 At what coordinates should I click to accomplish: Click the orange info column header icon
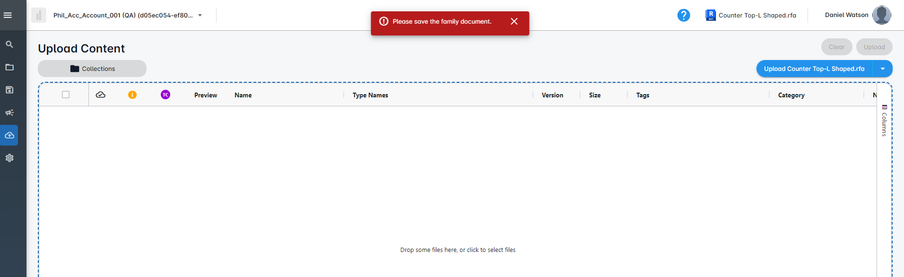[132, 95]
